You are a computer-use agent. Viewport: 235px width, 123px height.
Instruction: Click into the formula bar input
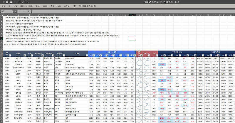pyautogui.click(x=133, y=11)
